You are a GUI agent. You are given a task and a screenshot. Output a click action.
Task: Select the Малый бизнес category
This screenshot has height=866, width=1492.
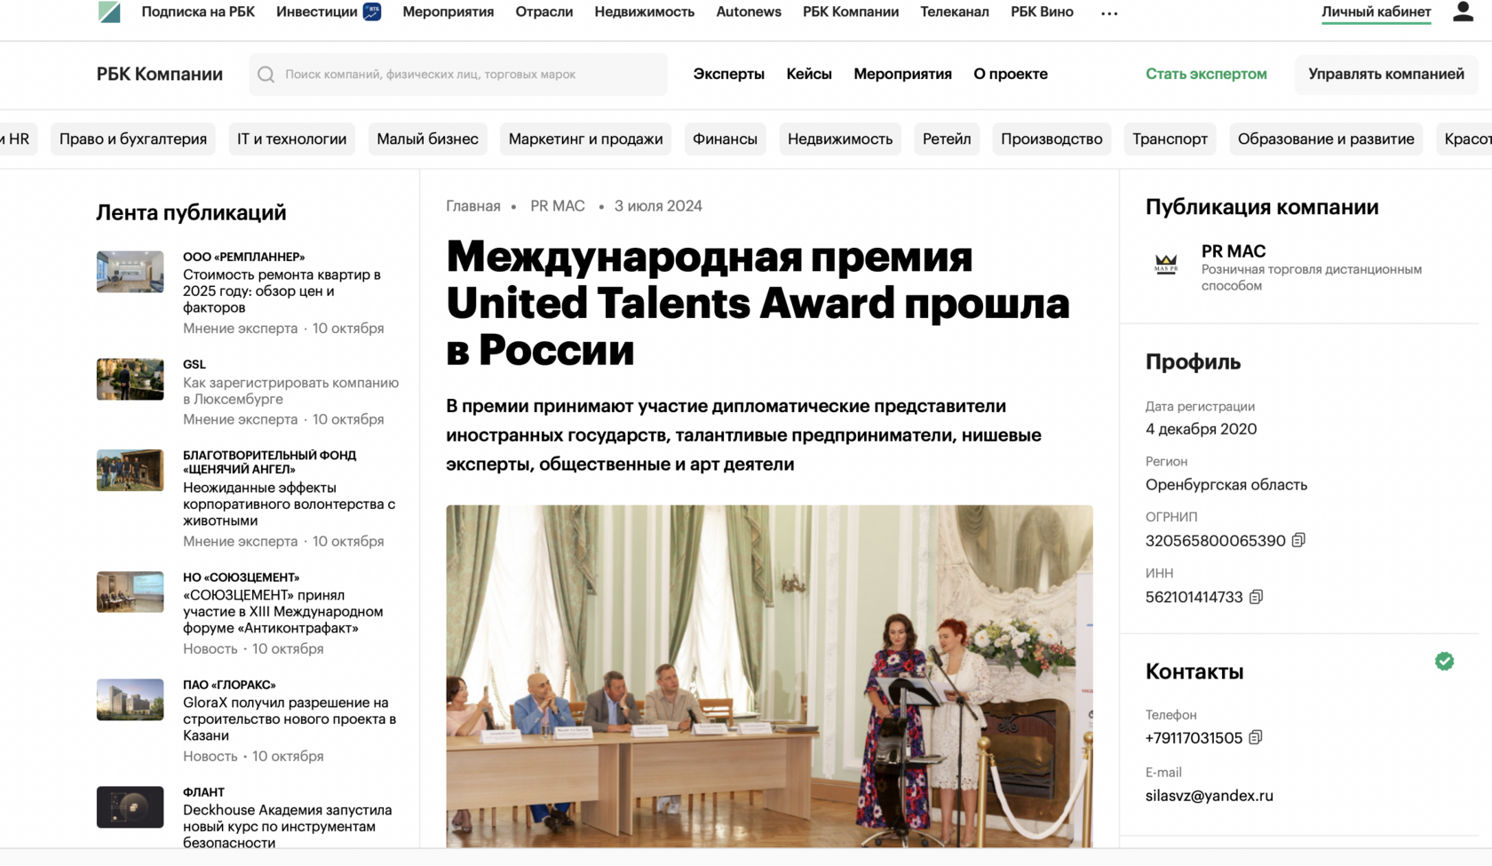pos(427,139)
